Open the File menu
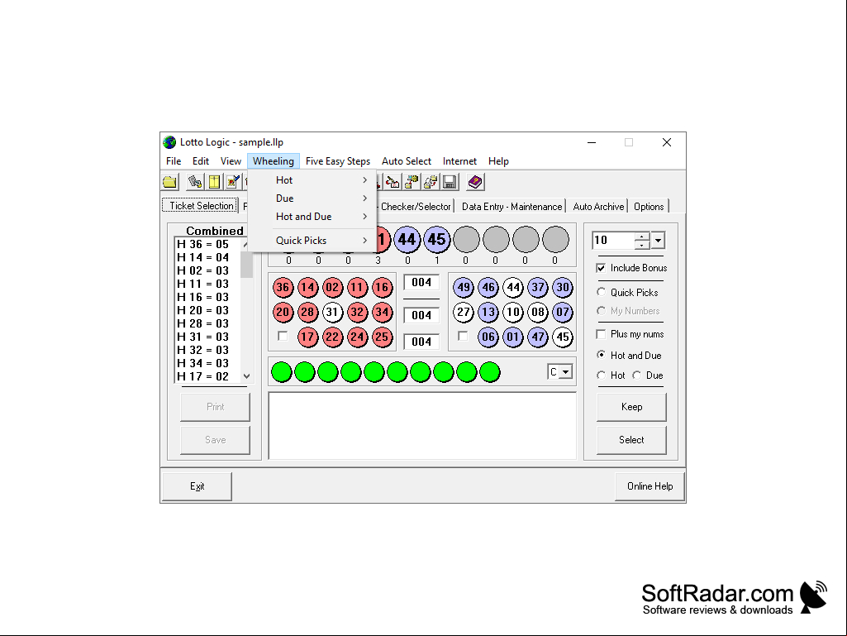The height and width of the screenshot is (636, 847). (174, 161)
